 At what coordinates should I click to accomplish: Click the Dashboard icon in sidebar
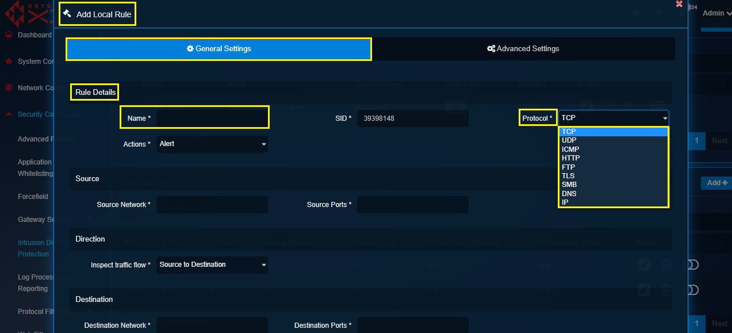9,35
